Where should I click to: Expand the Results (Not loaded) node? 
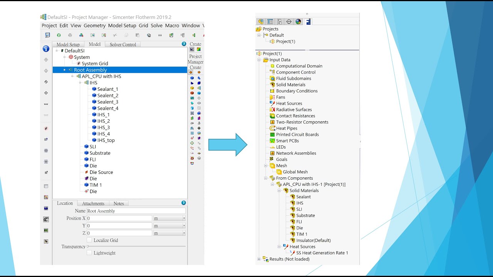pos(259,259)
